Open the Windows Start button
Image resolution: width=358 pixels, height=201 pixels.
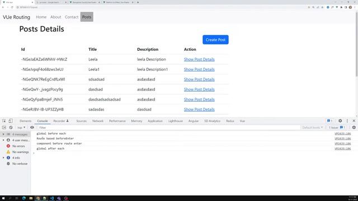pos(3,198)
